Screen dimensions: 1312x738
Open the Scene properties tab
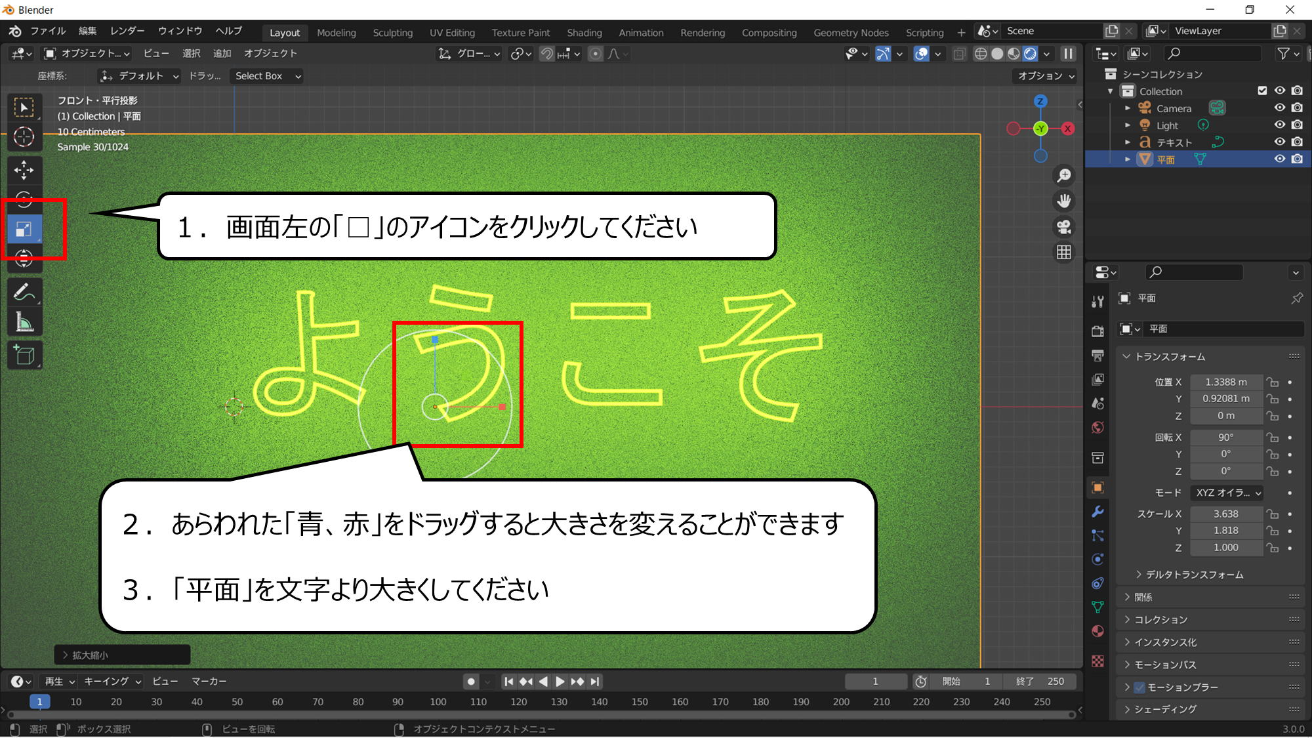click(1097, 403)
